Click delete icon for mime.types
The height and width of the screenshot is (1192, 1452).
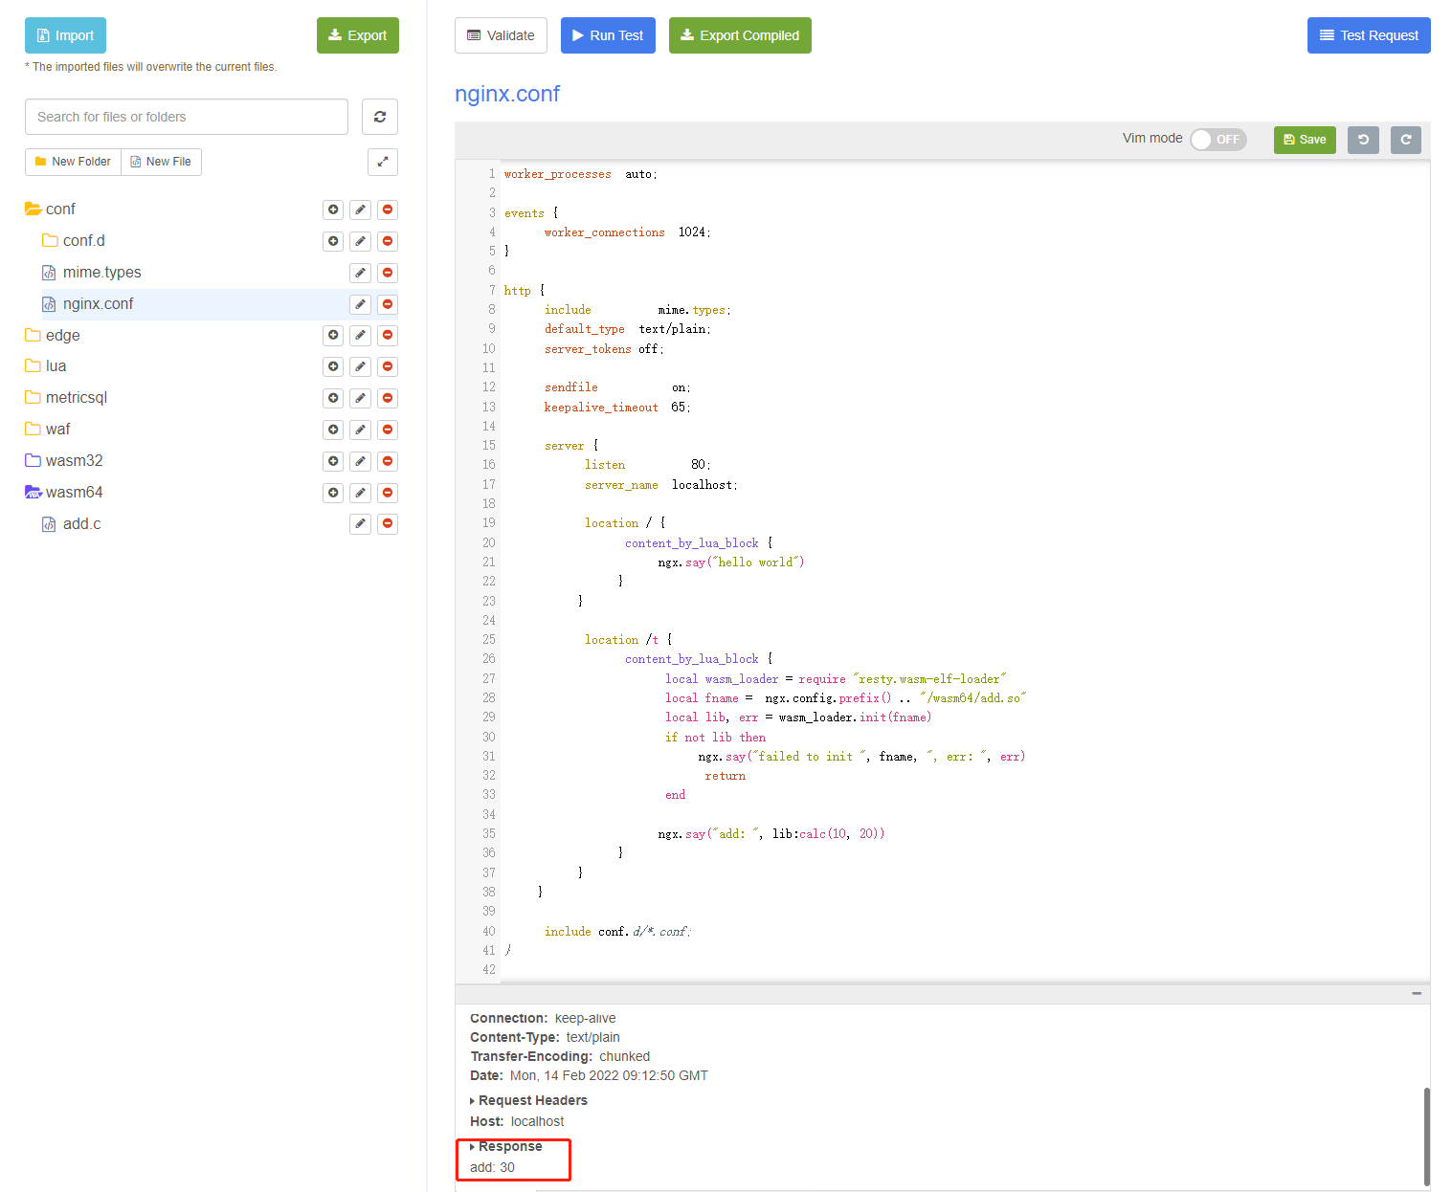[x=388, y=273]
